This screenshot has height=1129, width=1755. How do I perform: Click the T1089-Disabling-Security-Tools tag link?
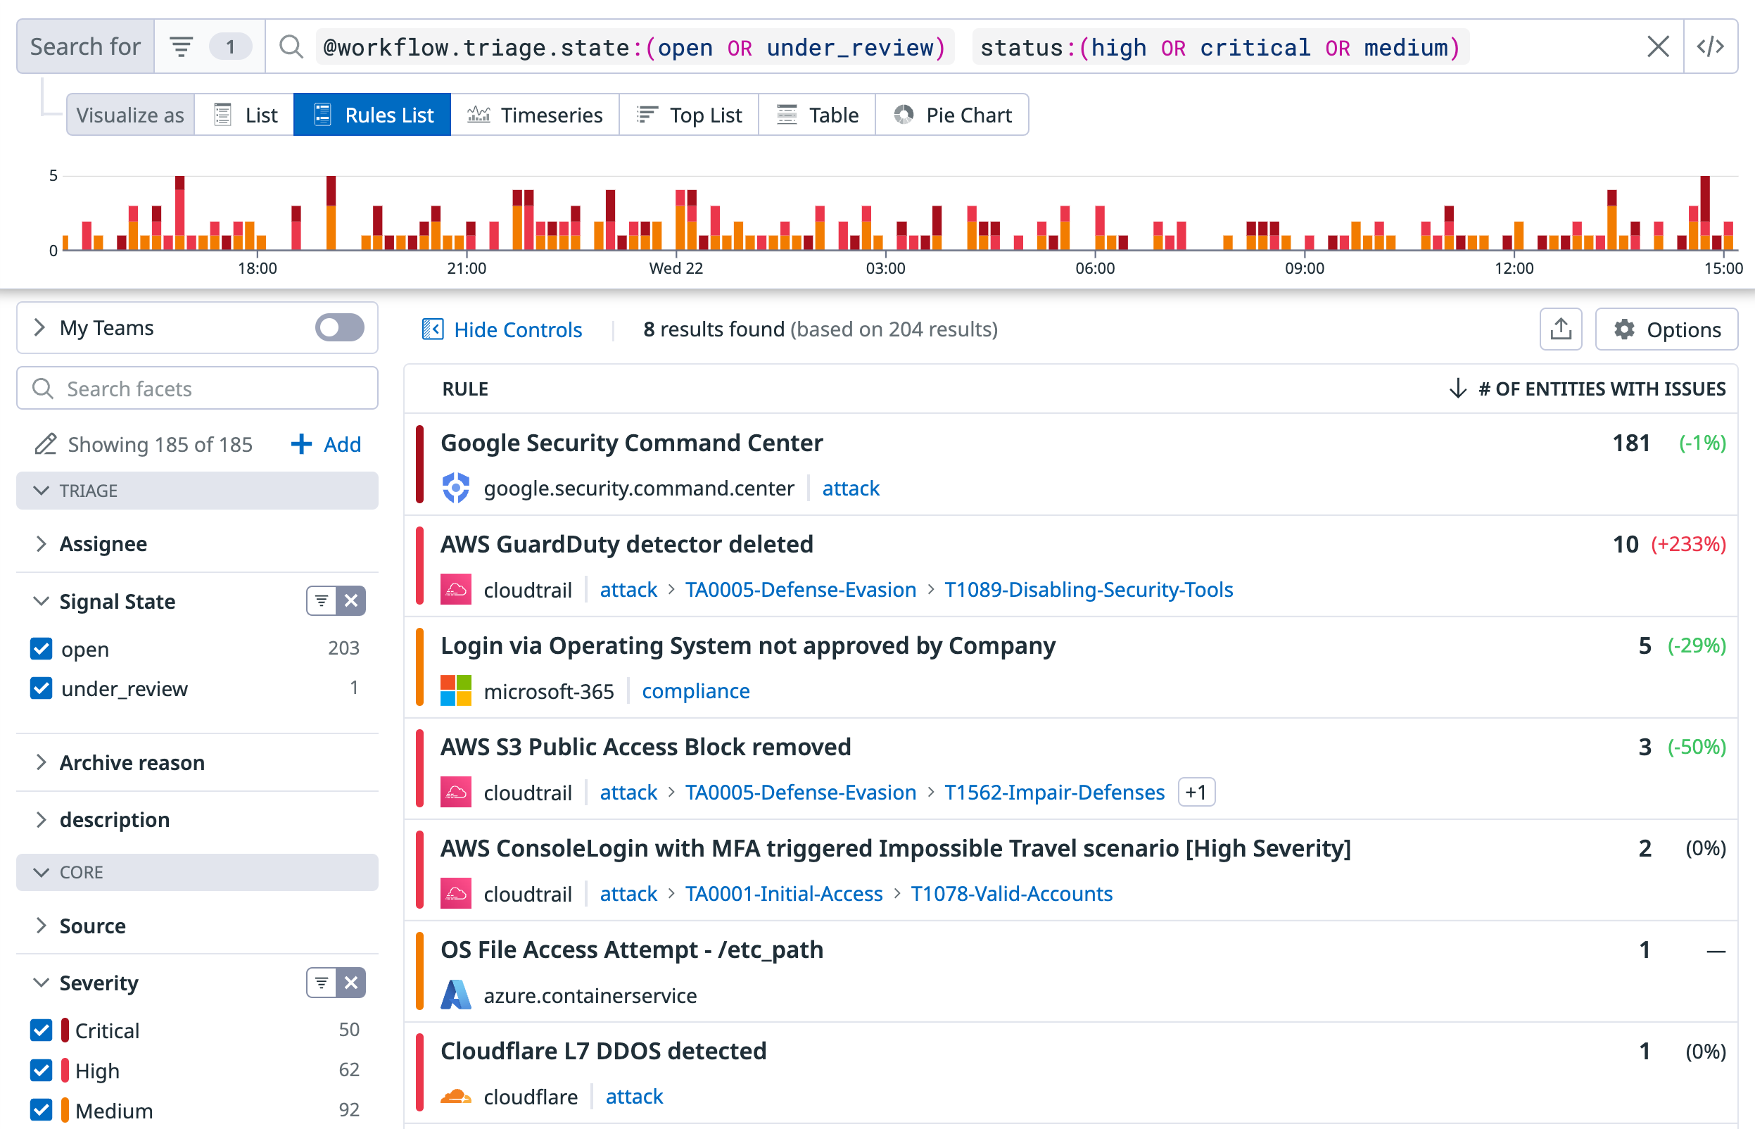click(x=1088, y=588)
